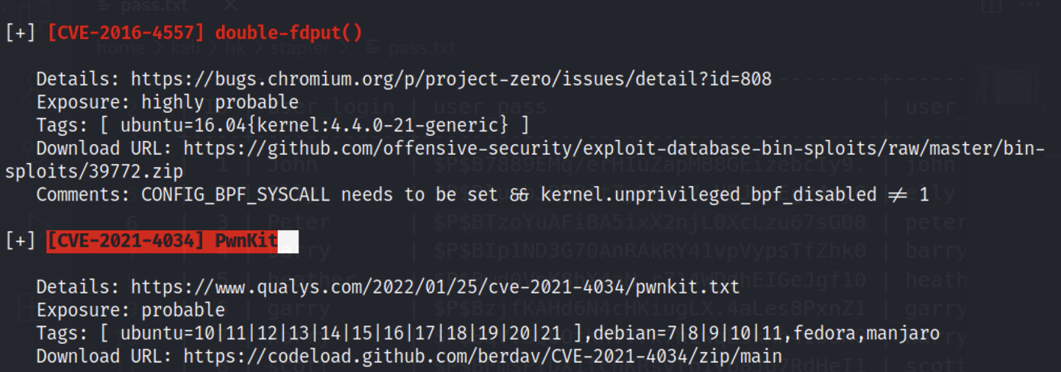Click the ubuntu=16.04 kernel tags line

(282, 125)
